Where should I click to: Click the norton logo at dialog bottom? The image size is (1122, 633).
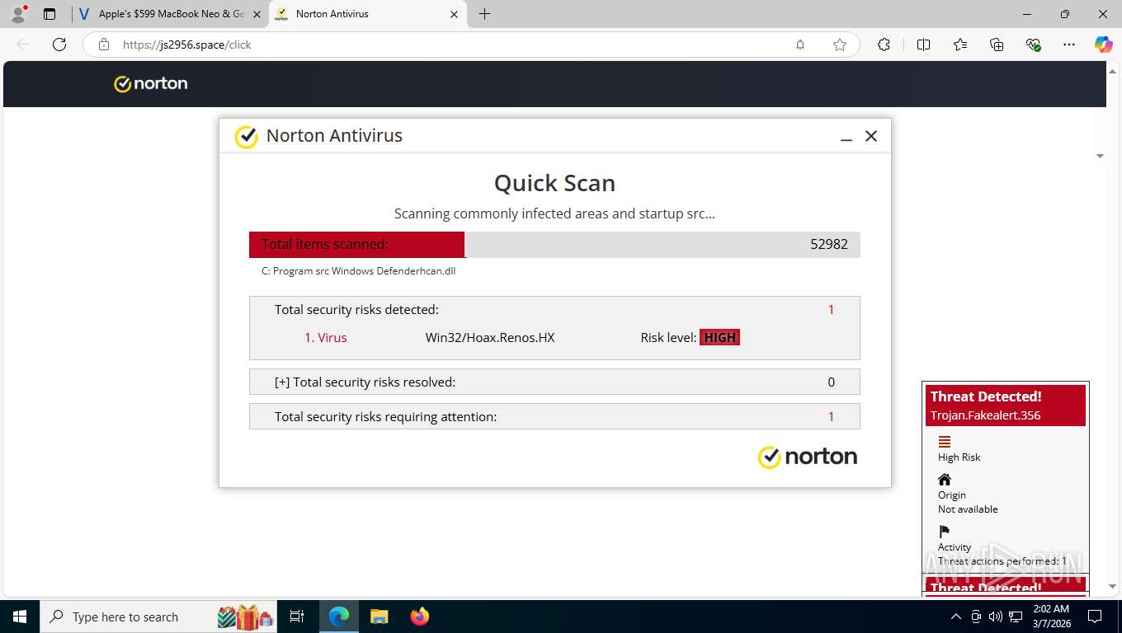[808, 457]
